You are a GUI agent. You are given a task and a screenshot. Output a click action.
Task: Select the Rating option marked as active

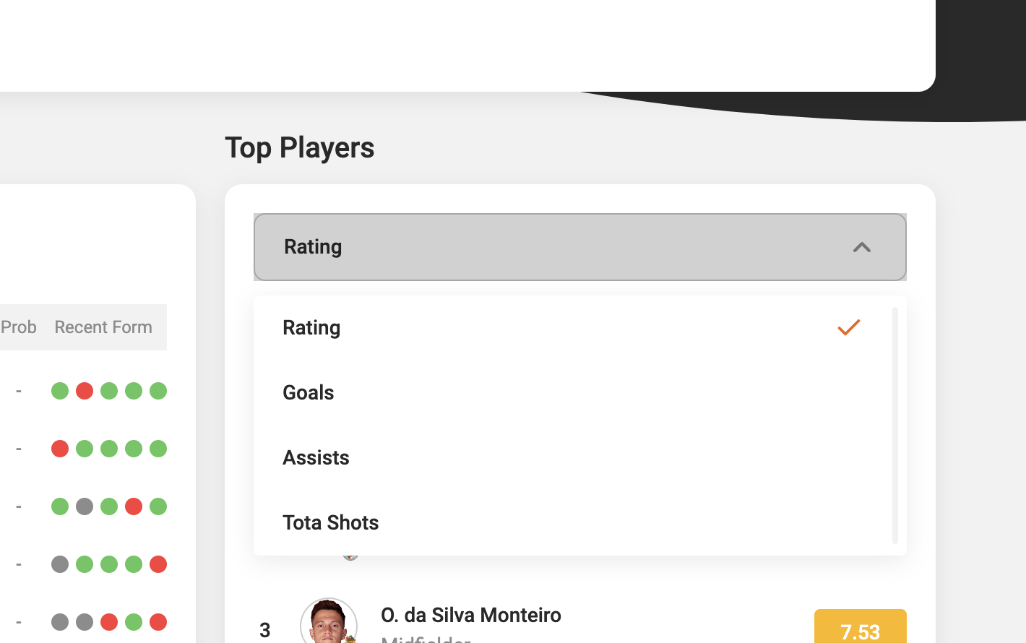tap(311, 327)
